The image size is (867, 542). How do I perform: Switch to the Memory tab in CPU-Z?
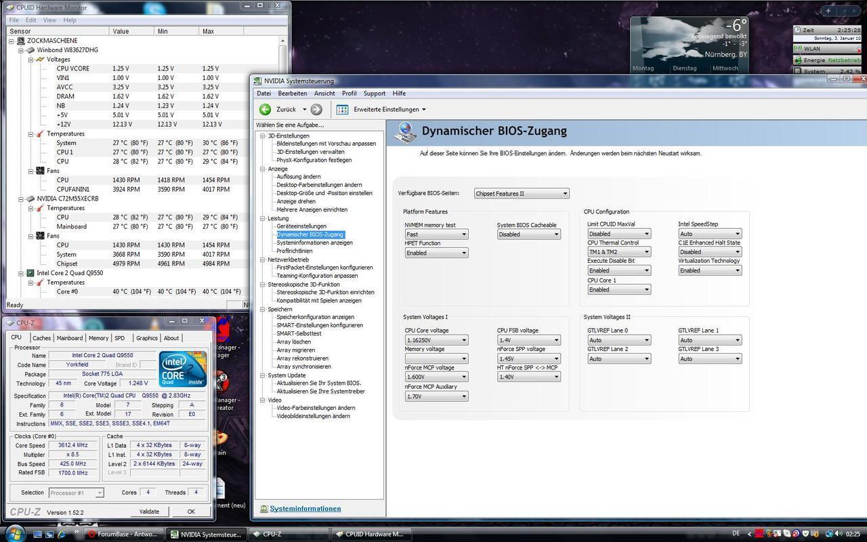click(98, 338)
